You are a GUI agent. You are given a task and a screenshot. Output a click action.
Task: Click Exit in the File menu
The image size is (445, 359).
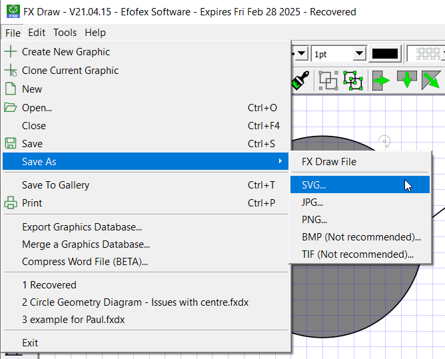click(145, 343)
